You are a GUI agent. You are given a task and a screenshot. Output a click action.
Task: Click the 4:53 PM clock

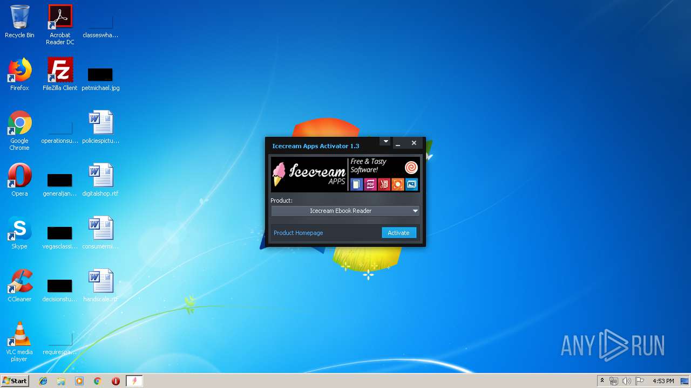coord(663,381)
